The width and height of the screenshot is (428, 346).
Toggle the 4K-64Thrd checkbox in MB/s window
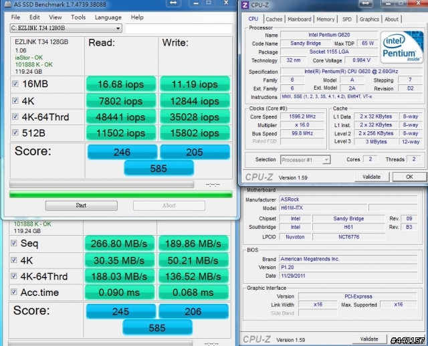pos(13,276)
